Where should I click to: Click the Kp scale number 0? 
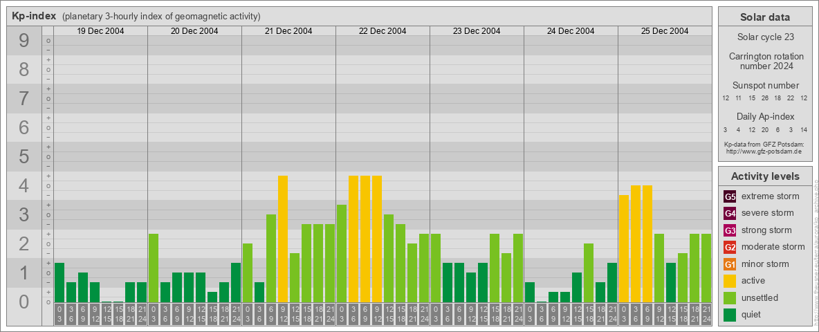[x=24, y=302]
